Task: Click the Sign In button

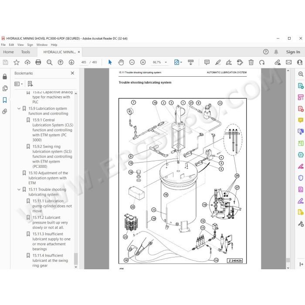Action: click(293, 52)
